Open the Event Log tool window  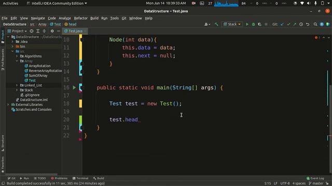(x=315, y=178)
